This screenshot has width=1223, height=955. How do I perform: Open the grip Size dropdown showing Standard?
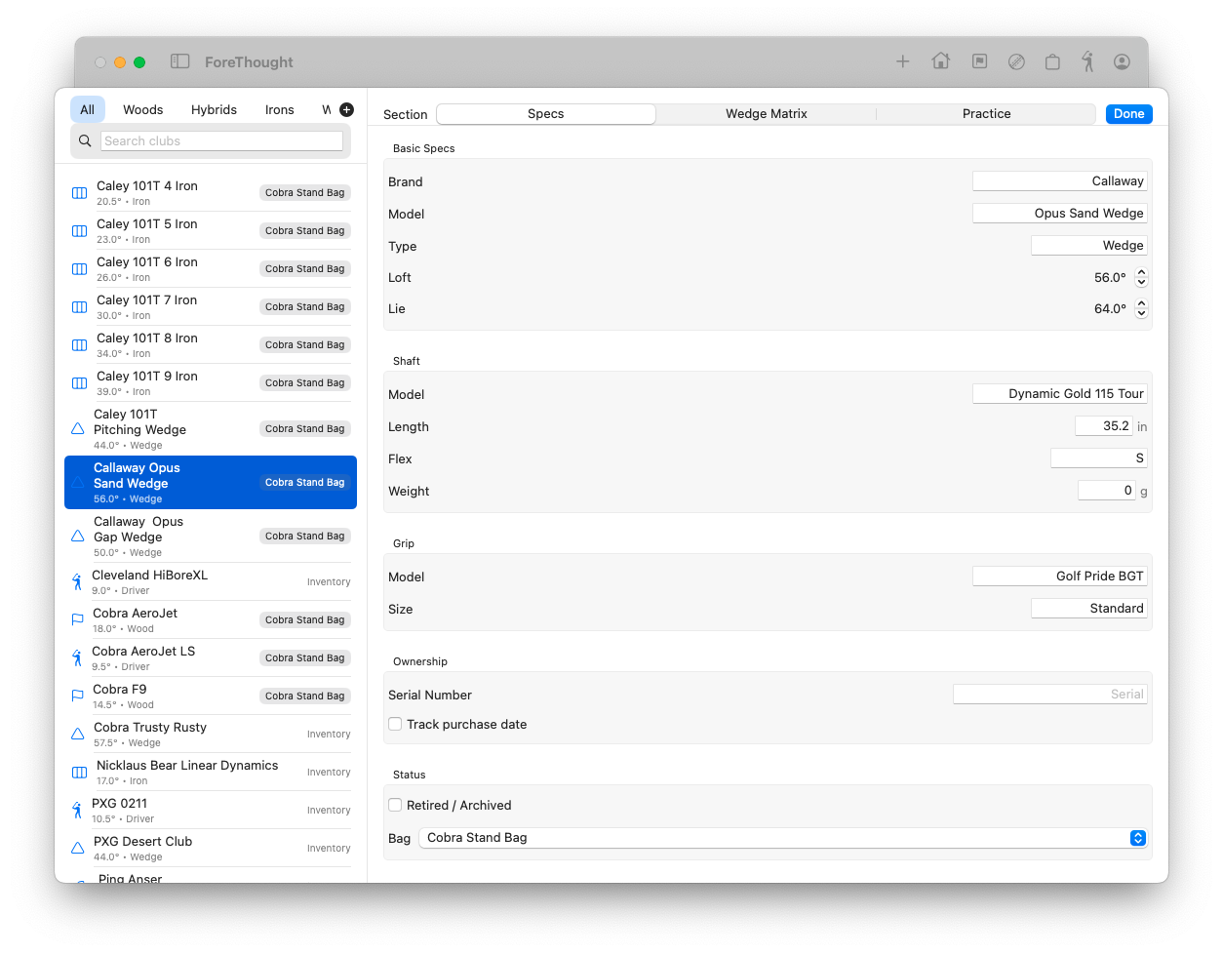[x=1089, y=609]
